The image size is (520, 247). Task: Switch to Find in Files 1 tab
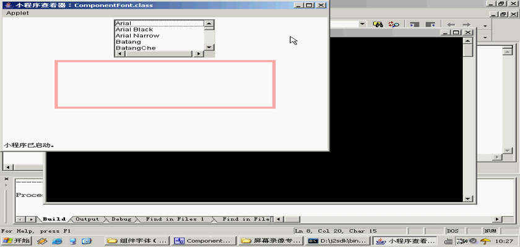click(175, 219)
